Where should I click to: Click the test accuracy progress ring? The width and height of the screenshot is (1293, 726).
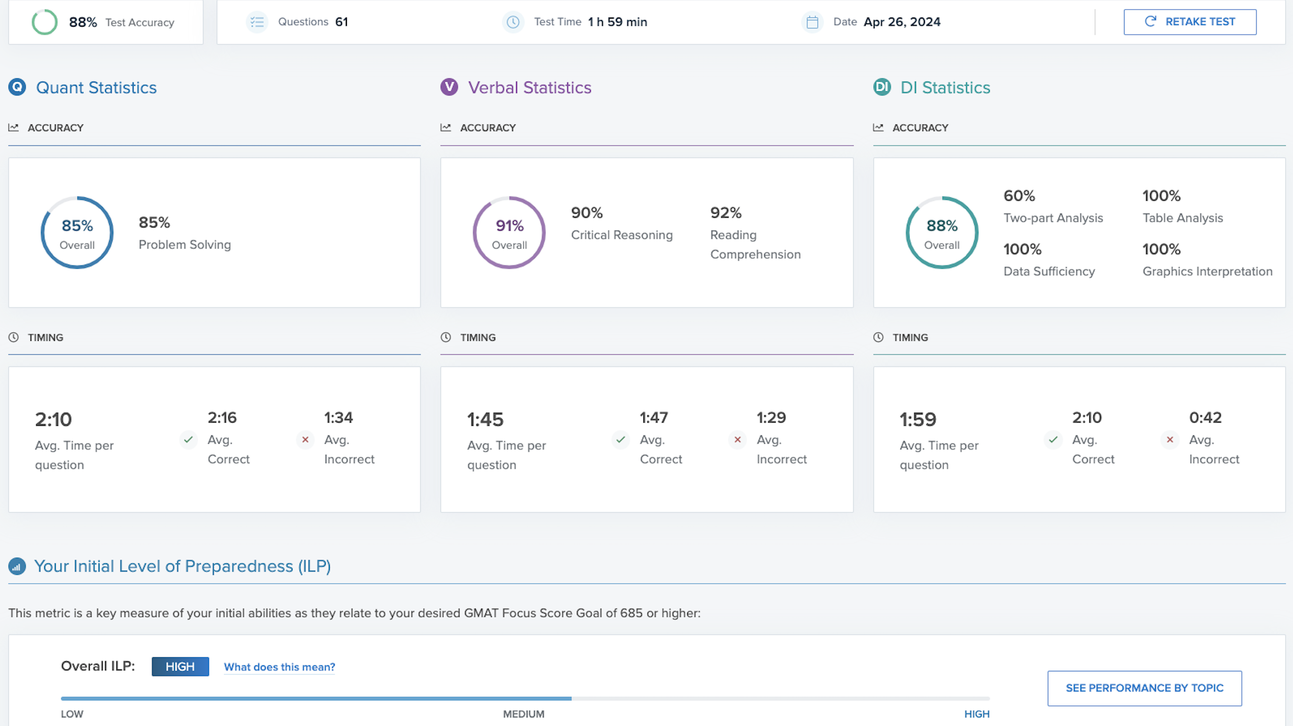click(x=44, y=22)
